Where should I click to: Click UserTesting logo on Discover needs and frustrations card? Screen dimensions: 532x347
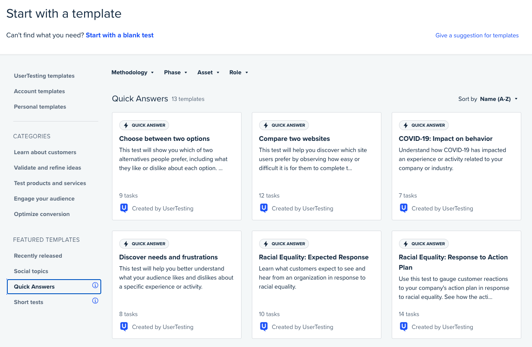pos(124,327)
